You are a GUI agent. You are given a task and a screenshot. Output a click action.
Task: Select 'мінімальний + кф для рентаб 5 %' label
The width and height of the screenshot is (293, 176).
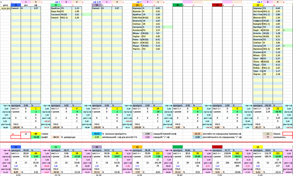pos(120,137)
